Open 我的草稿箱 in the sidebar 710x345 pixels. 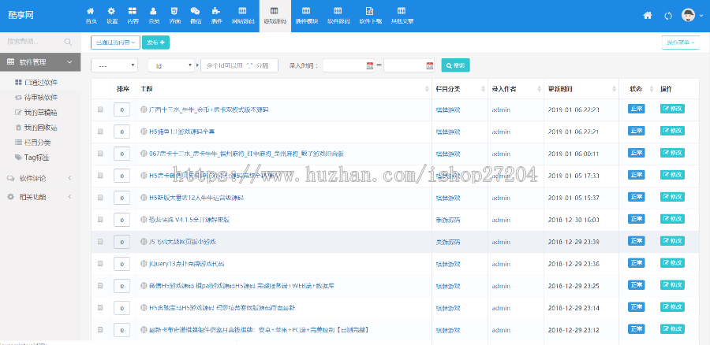36,113
